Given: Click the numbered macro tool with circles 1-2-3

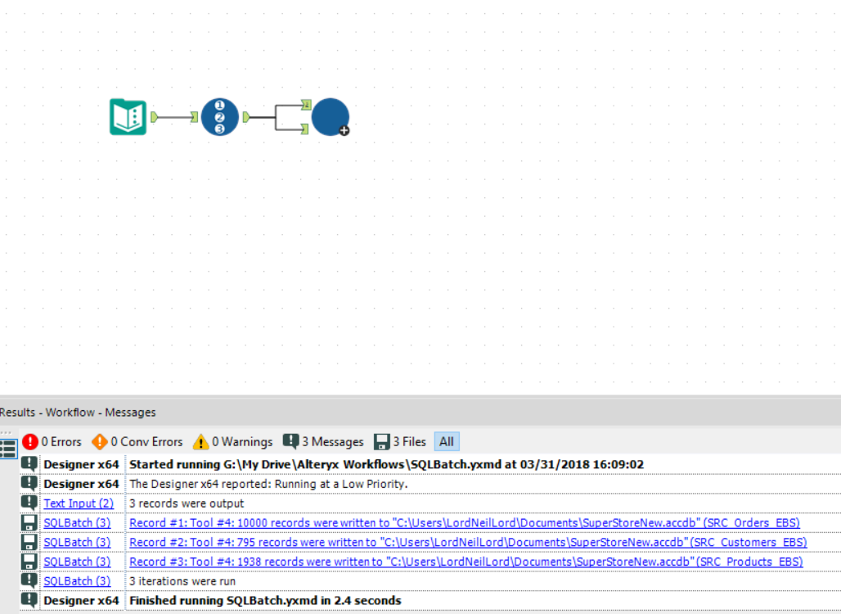Looking at the screenshot, I should pos(219,116).
